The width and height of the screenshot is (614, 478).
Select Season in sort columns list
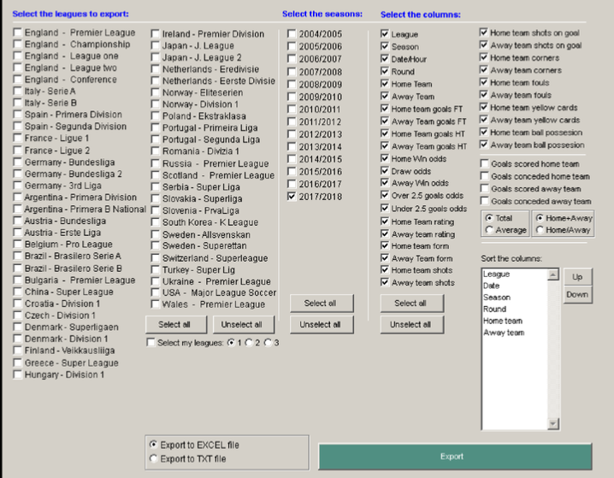click(497, 298)
